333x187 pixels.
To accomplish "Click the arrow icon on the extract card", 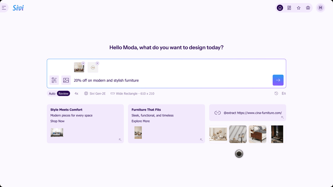I will point(283,118).
